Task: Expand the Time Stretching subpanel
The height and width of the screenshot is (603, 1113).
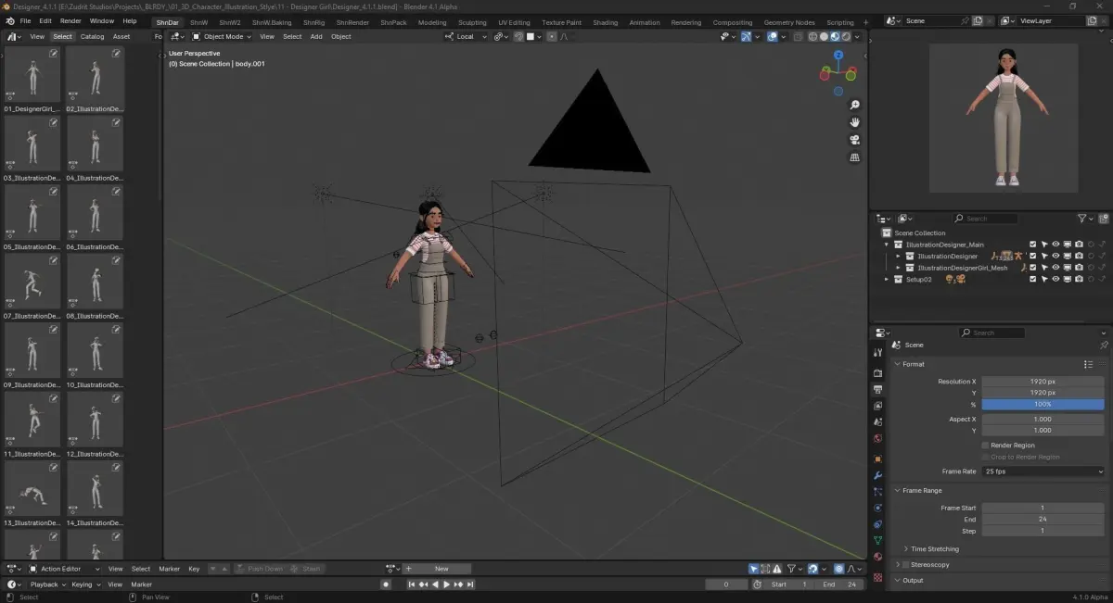Action: [906, 549]
